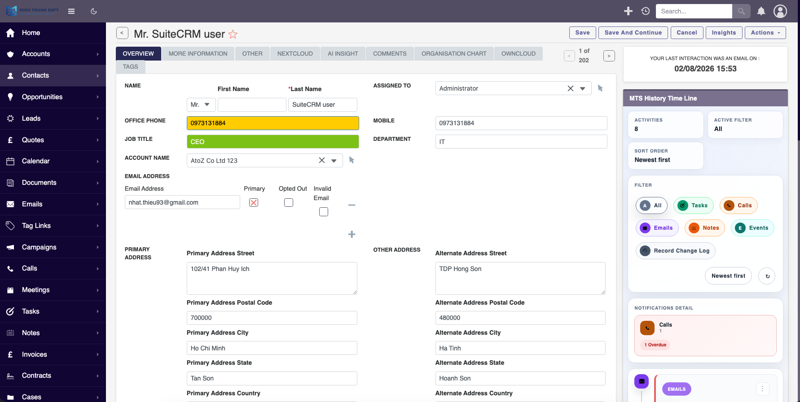Open Assigned To select-user arrow icon
This screenshot has width=800, height=402.
pos(601,88)
